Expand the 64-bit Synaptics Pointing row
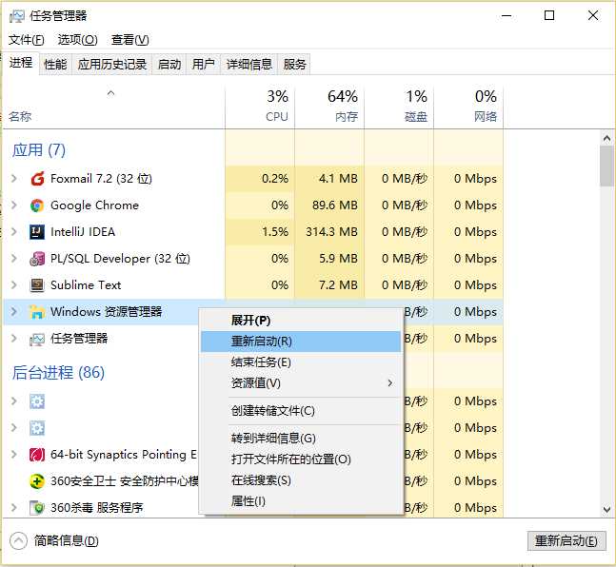 (x=14, y=455)
